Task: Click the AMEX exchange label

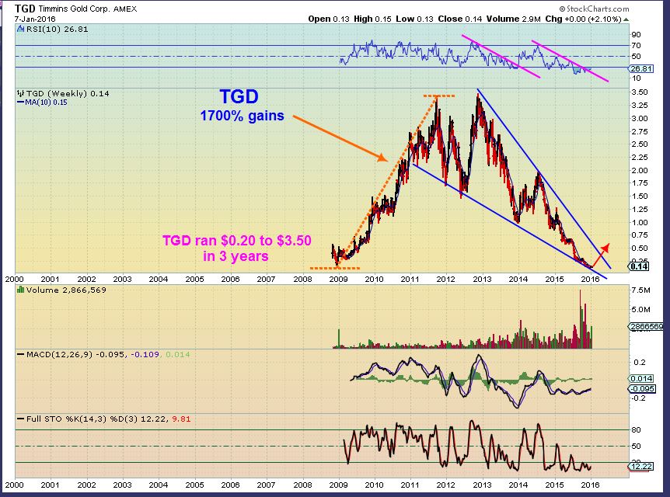Action: 125,9
